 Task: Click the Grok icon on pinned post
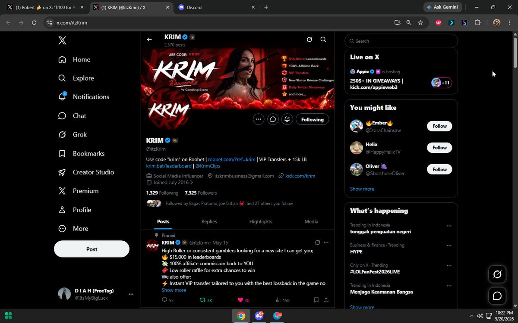(317, 242)
